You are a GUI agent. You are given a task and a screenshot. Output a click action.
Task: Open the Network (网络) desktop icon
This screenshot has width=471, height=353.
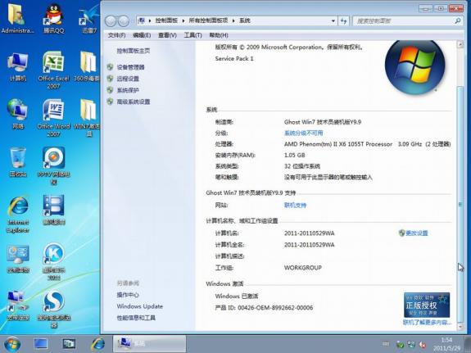[x=17, y=114]
